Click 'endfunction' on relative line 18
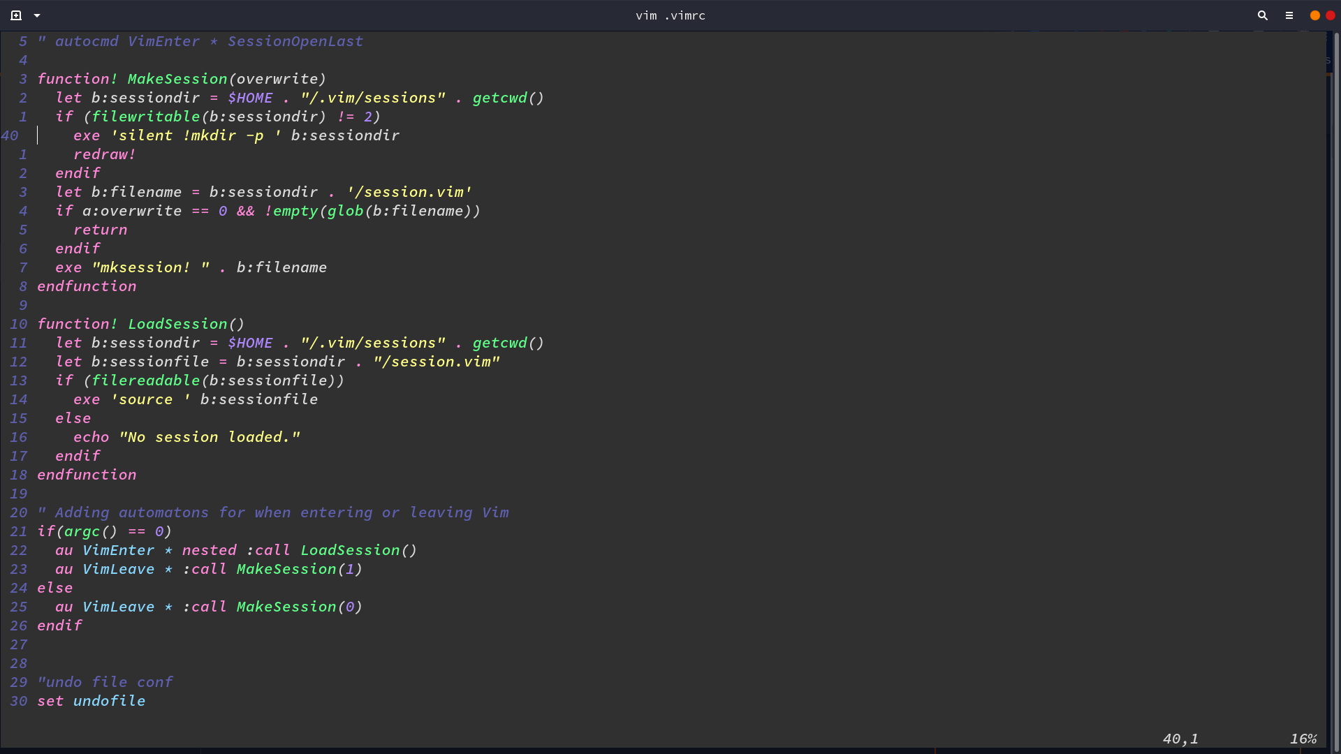The width and height of the screenshot is (1341, 754). [87, 475]
